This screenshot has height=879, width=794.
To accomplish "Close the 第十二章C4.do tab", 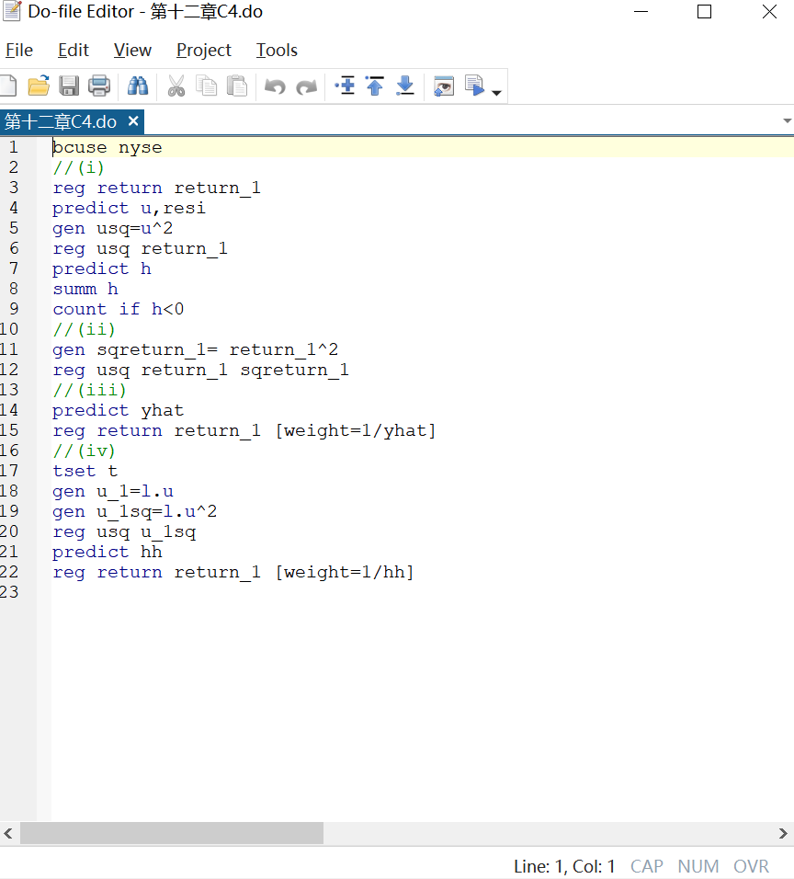I will pos(133,121).
